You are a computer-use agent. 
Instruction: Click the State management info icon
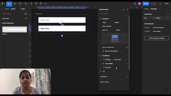[x=127, y=47]
